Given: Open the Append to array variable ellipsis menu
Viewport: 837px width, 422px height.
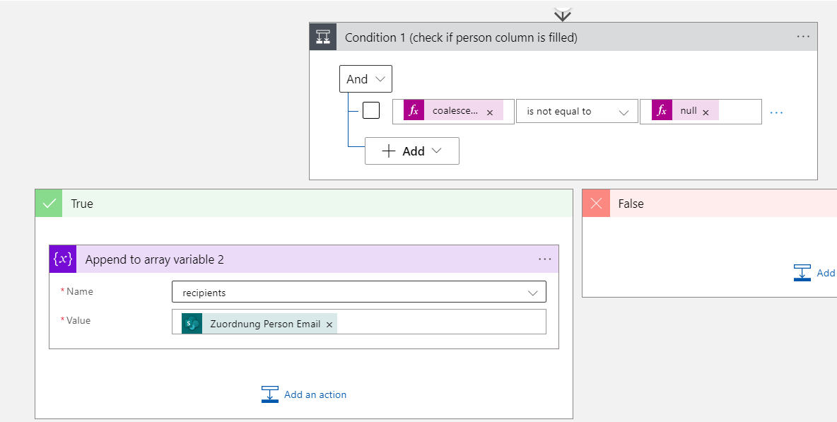Looking at the screenshot, I should (544, 259).
